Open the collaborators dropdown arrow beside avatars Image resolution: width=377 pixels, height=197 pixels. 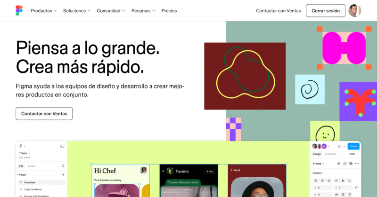328,146
